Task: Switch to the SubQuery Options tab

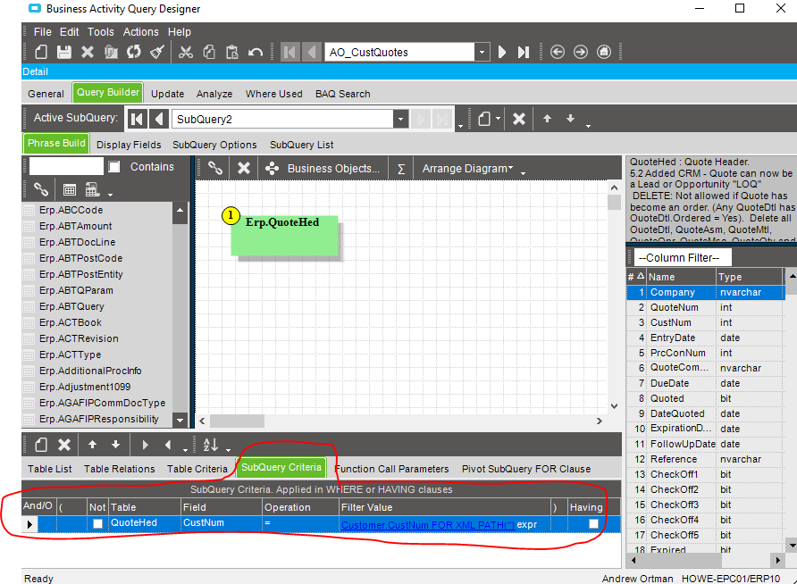Action: coord(214,145)
